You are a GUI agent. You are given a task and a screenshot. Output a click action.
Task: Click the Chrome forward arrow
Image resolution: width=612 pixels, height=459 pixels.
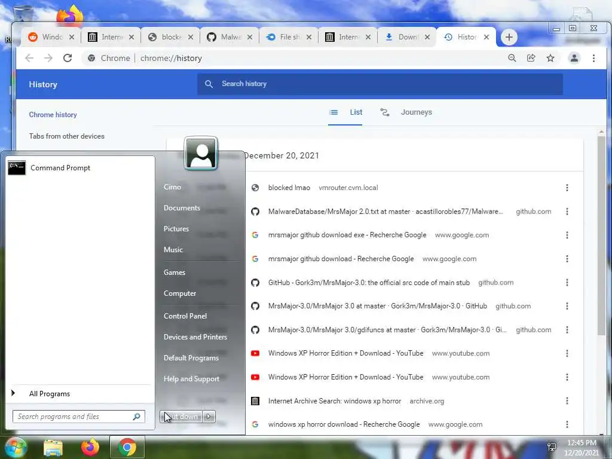[48, 58]
